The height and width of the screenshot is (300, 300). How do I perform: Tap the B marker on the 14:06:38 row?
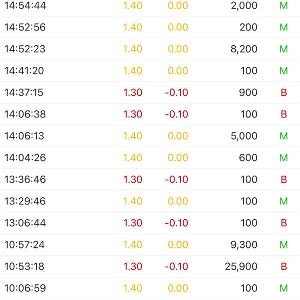pyautogui.click(x=284, y=114)
